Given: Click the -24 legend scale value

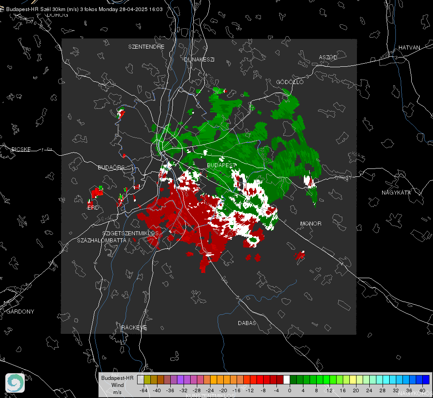Looking at the screenshot, I should click(210, 390).
